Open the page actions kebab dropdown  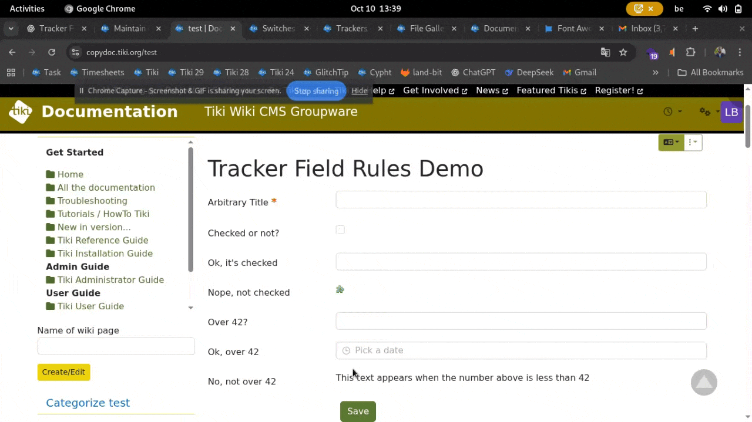click(693, 142)
